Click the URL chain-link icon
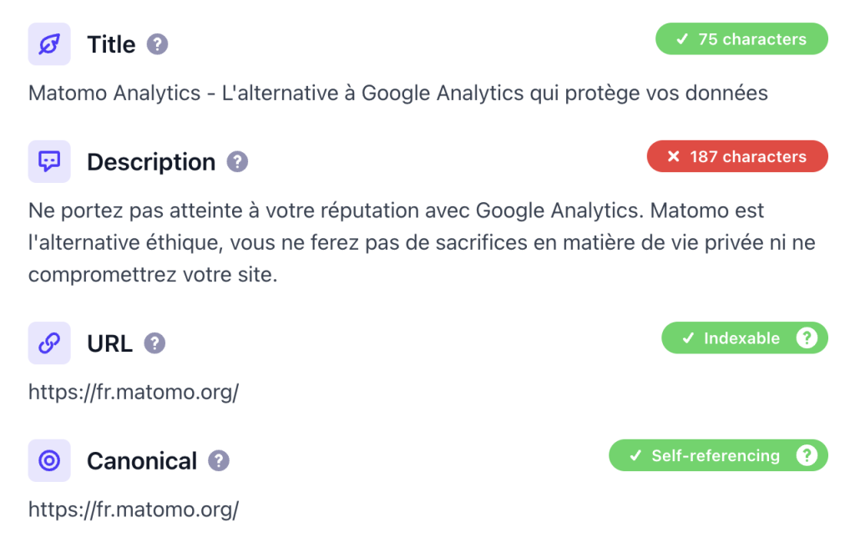 (x=48, y=343)
